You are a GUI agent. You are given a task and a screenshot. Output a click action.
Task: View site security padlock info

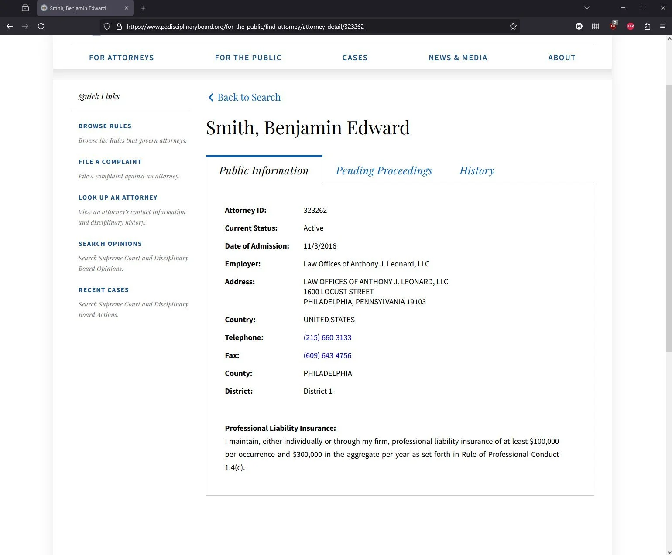119,26
